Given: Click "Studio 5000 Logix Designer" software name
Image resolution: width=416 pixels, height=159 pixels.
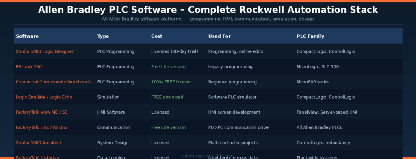Looking at the screenshot, I should [45, 51].
